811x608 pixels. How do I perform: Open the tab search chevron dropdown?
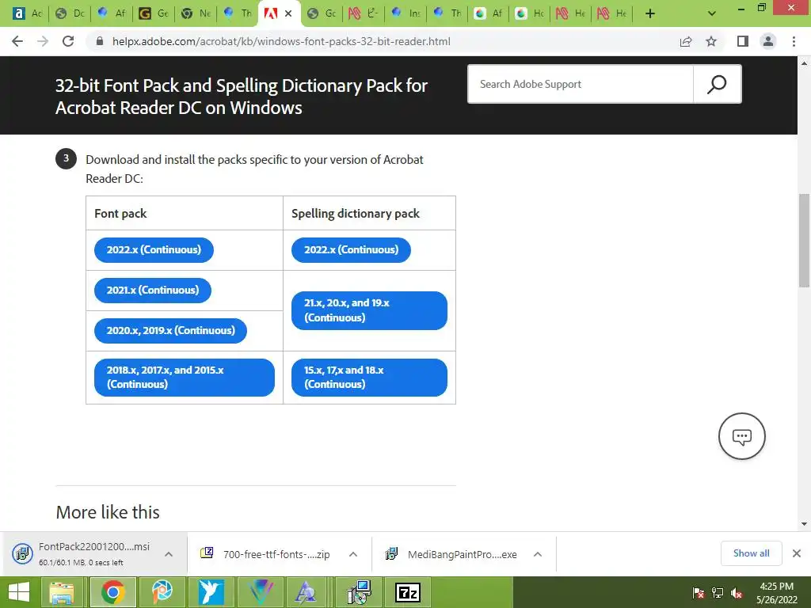[712, 13]
